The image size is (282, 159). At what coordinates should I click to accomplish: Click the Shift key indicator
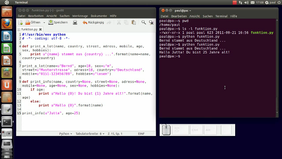click(x=181, y=130)
